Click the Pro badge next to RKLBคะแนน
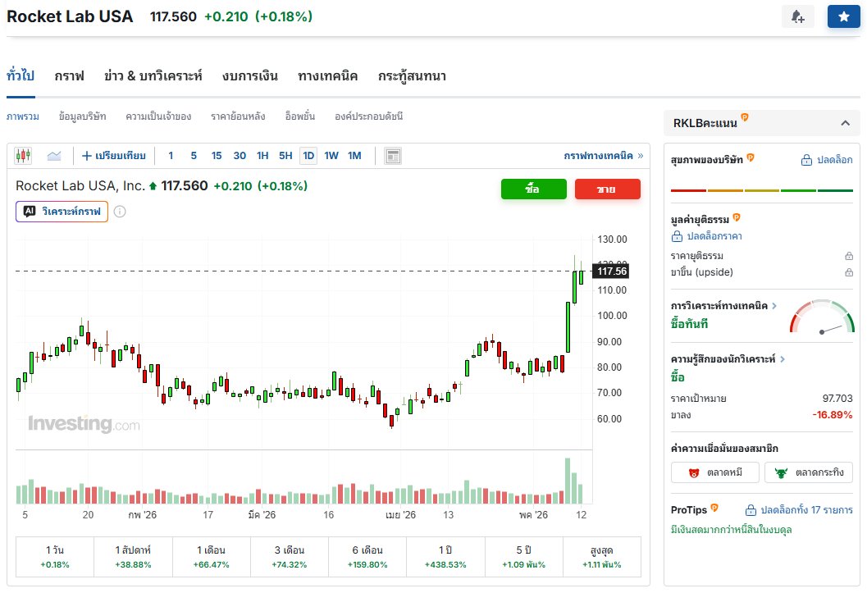867x593 pixels. pyautogui.click(x=745, y=117)
